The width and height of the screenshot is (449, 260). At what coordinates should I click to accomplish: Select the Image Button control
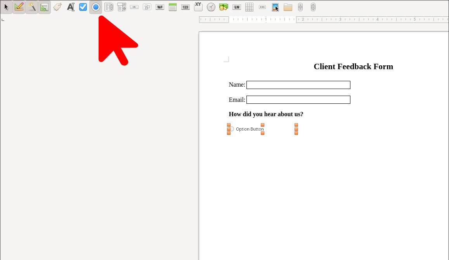[147, 7]
